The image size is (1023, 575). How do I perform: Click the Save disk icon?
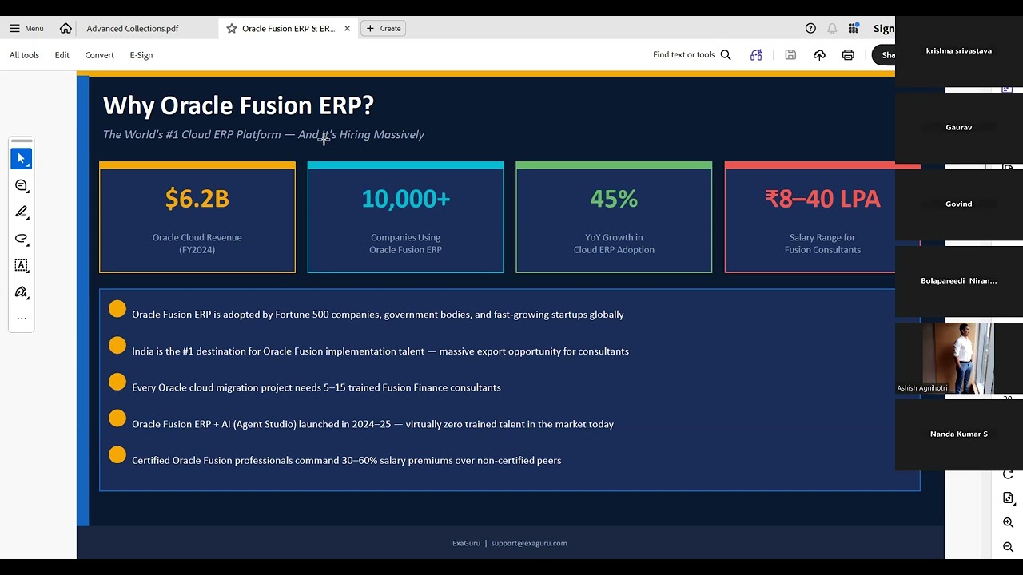click(790, 55)
